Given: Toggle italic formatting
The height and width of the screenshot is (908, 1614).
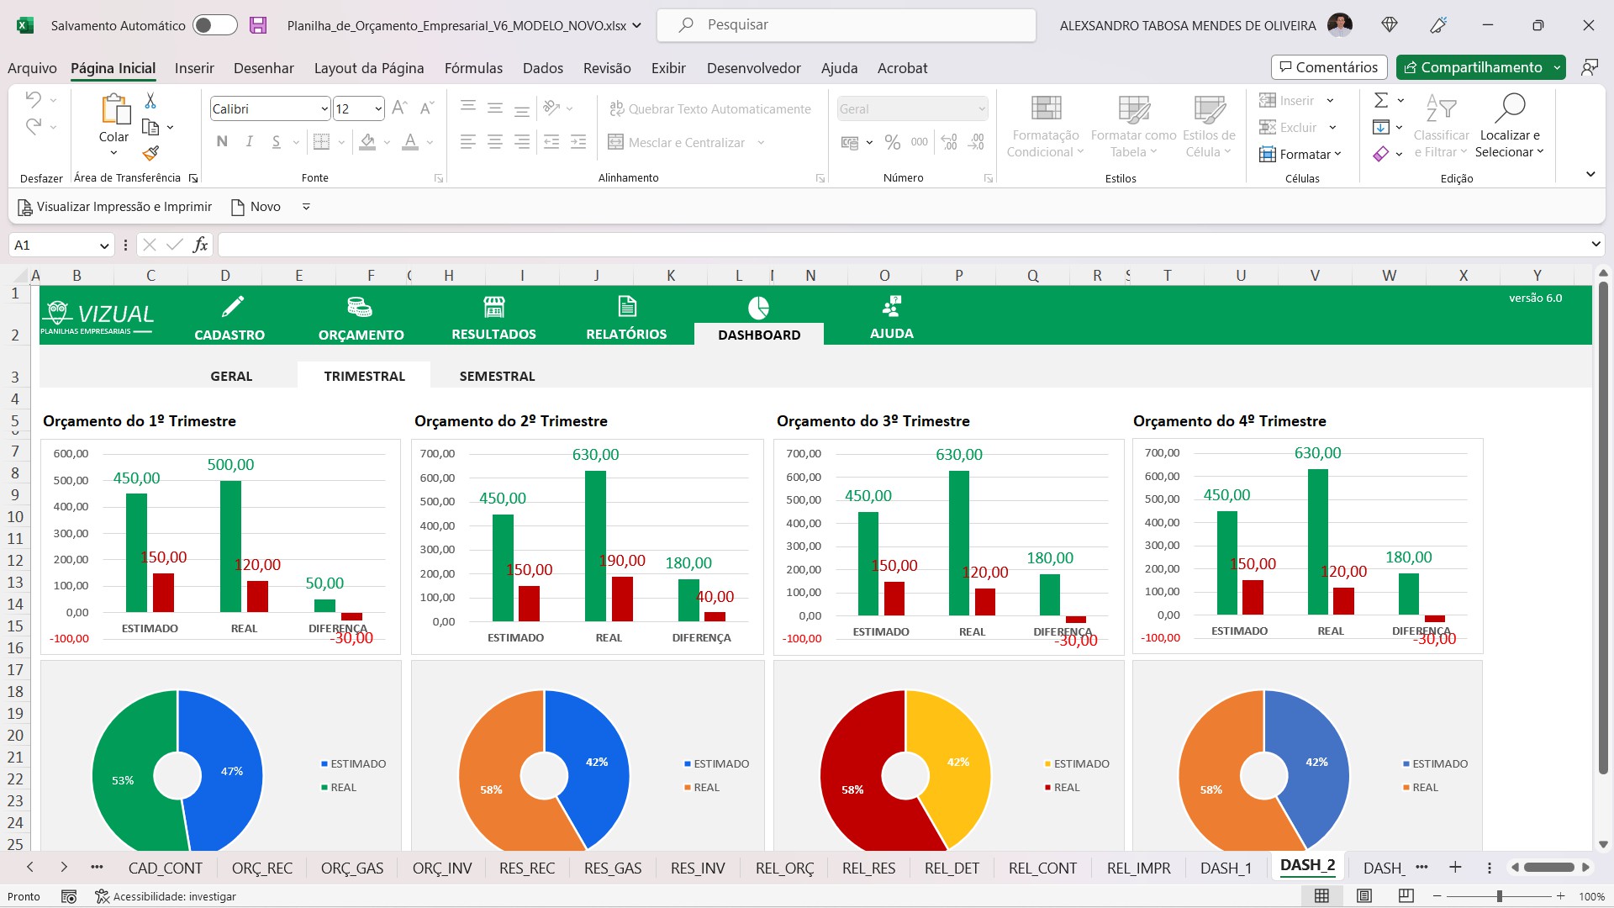Looking at the screenshot, I should [x=249, y=142].
